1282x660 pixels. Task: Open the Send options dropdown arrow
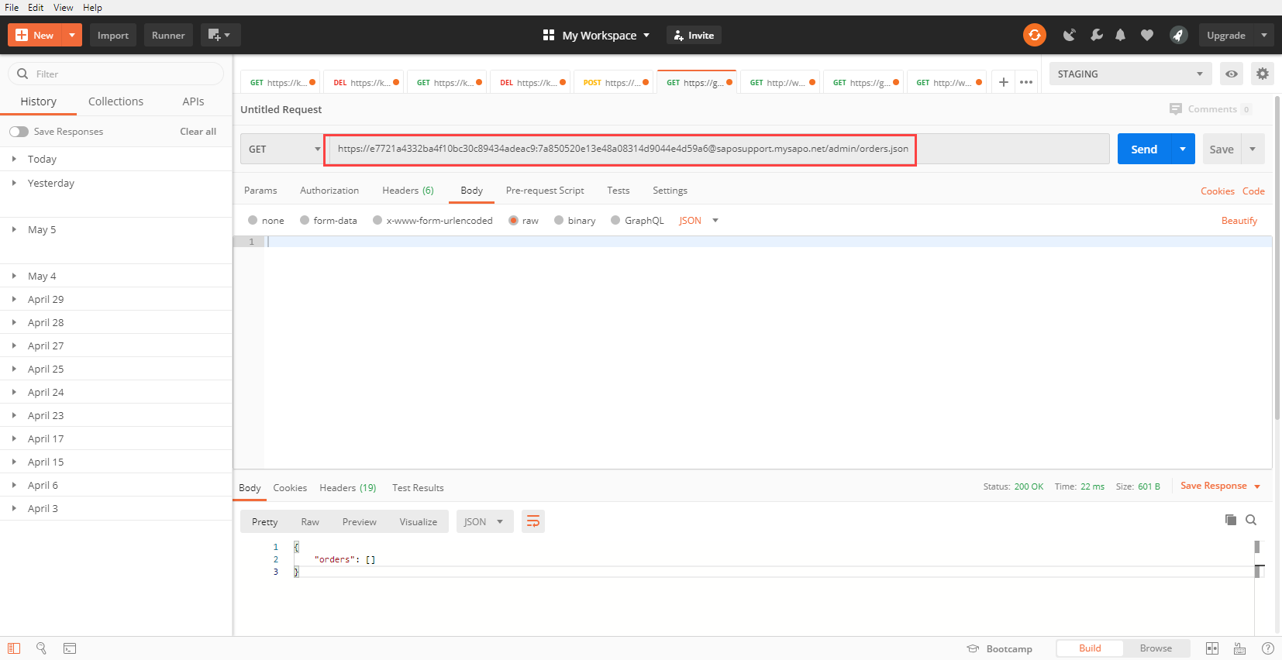[x=1183, y=149]
